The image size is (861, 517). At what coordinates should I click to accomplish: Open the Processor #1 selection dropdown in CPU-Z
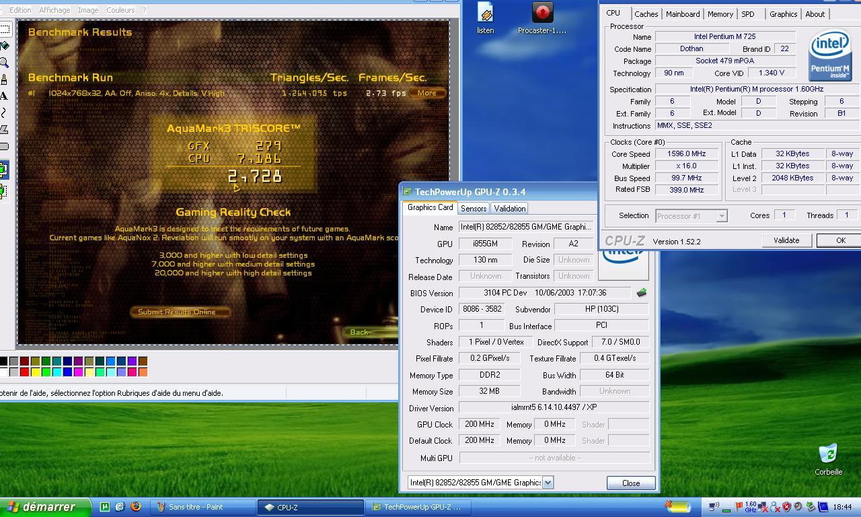(722, 216)
